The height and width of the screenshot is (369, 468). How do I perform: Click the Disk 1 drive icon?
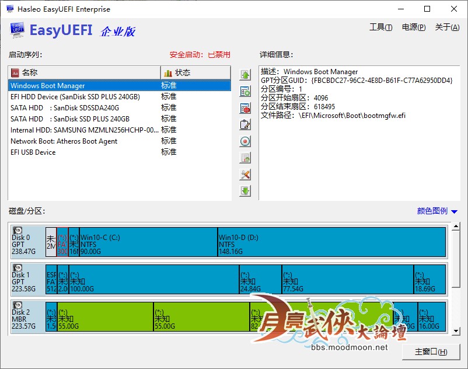(18, 268)
